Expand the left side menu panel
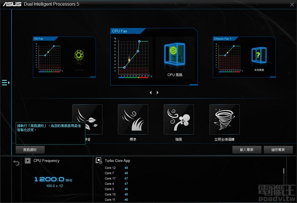 6,83
